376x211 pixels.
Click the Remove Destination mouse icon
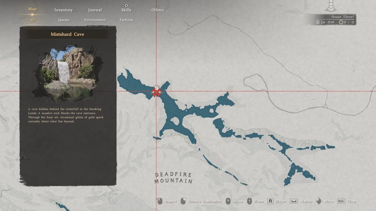183,201
